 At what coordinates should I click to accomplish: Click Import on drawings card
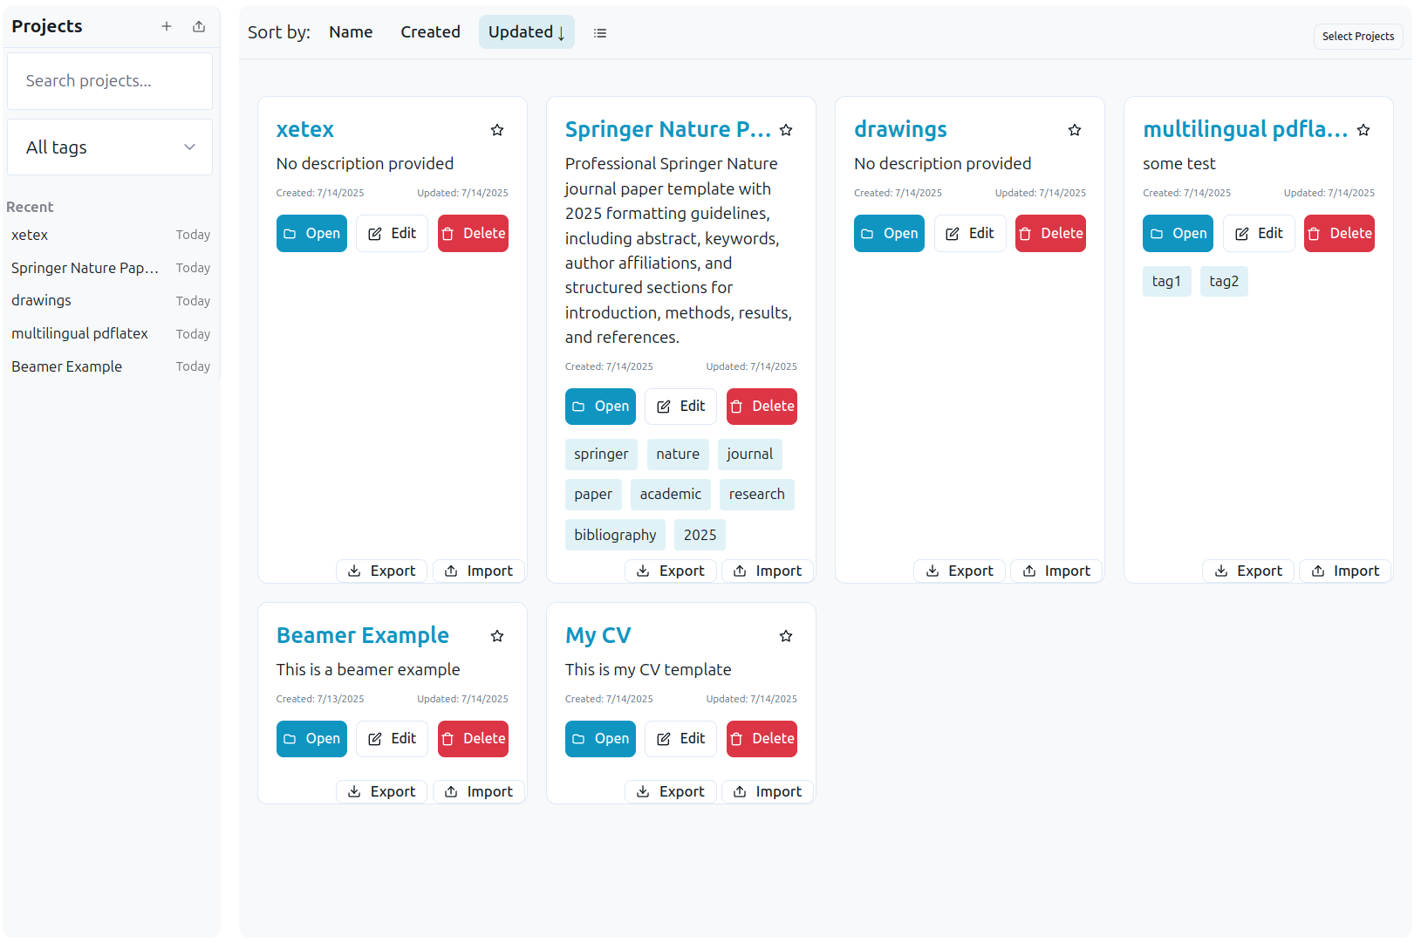coord(1056,571)
